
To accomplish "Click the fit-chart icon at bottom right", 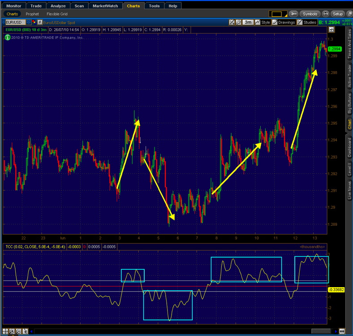I will point(342,331).
